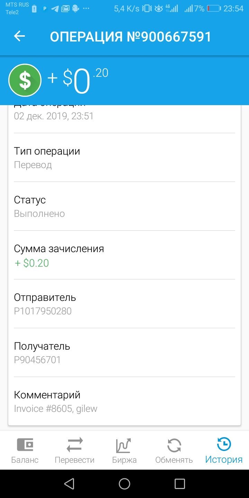Viewport: 249px width, 498px height.
Task: Tap operation type value Перевод
Action: tap(33, 165)
